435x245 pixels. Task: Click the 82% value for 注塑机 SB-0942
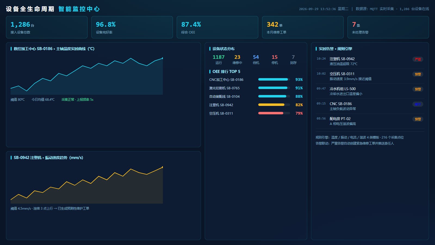299,105
